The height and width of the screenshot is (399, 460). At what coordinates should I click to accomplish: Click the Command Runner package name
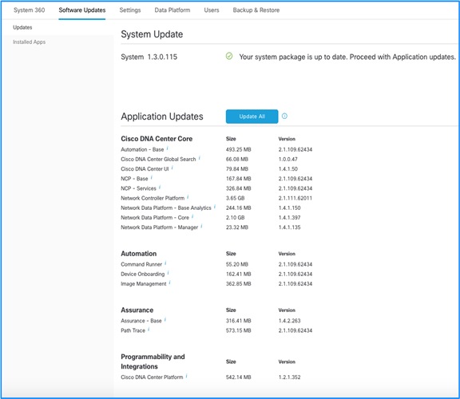(x=141, y=264)
